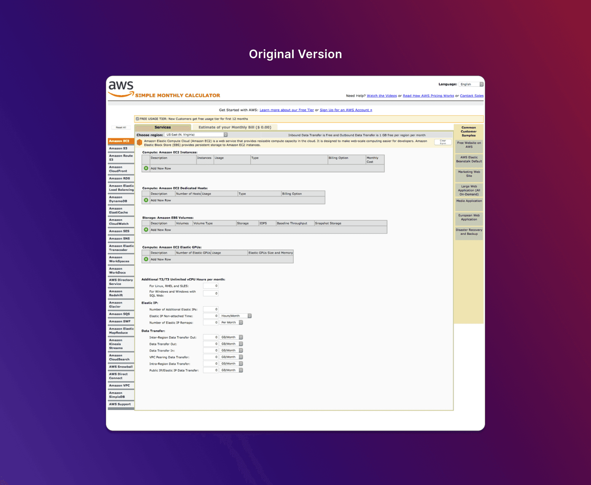Viewport: 591px width, 485px height.
Task: Click Data Transfer Out value field
Action: point(210,344)
